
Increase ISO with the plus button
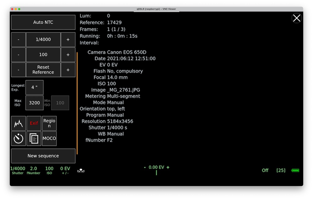pyautogui.click(x=68, y=55)
